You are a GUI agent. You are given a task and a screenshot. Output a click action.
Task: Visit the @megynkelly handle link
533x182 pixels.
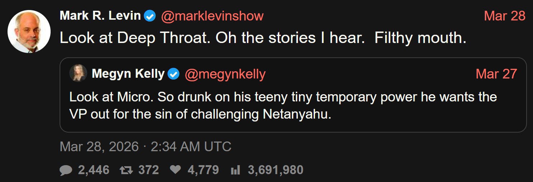click(225, 74)
